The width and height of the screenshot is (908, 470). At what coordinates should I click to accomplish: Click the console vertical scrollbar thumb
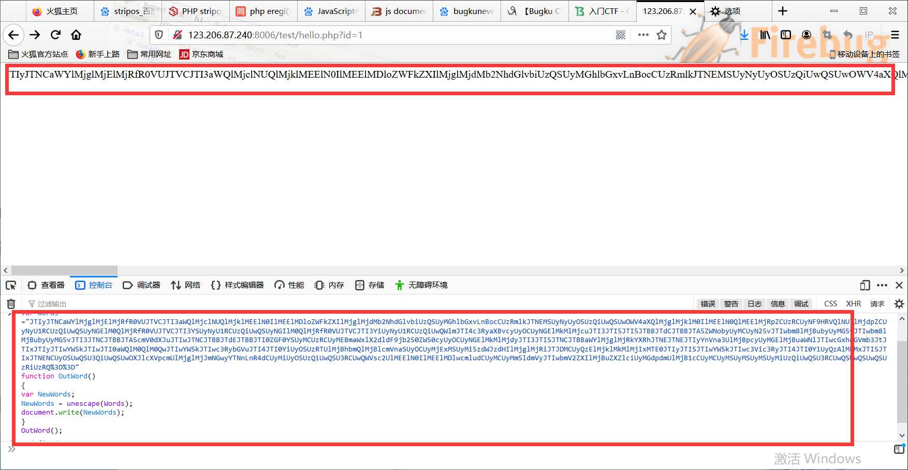(x=901, y=383)
